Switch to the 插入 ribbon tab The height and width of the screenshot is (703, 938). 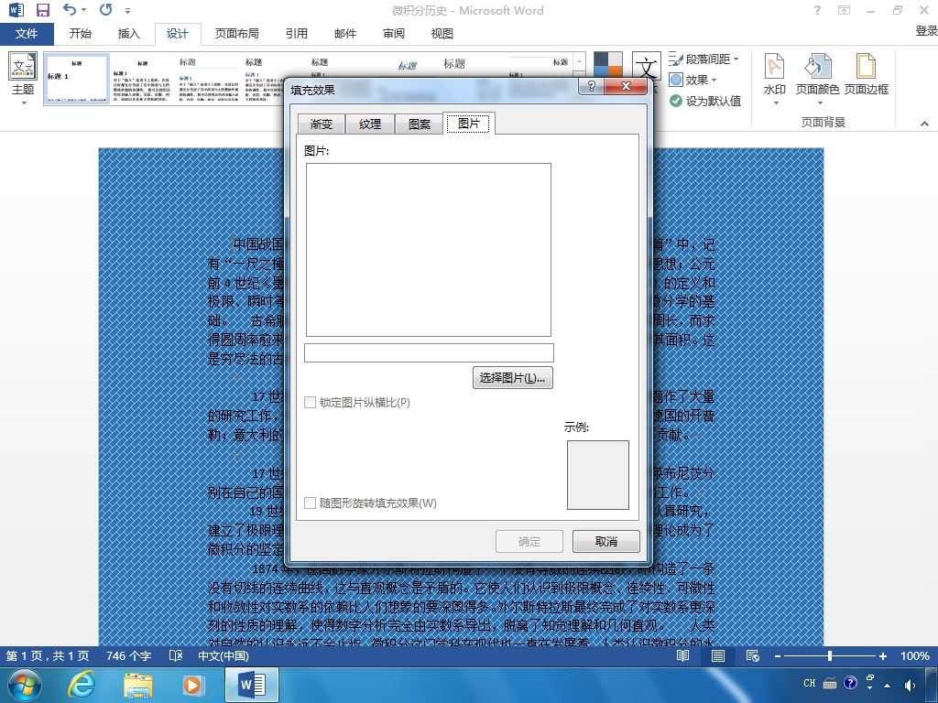[128, 34]
